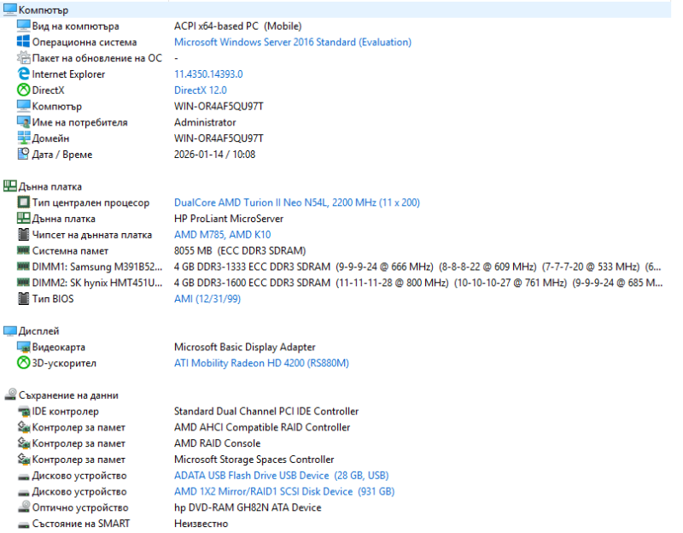This screenshot has width=683, height=533.
Task: Open the ATI Mobility Radeon HD 4200 link
Action: tap(261, 364)
